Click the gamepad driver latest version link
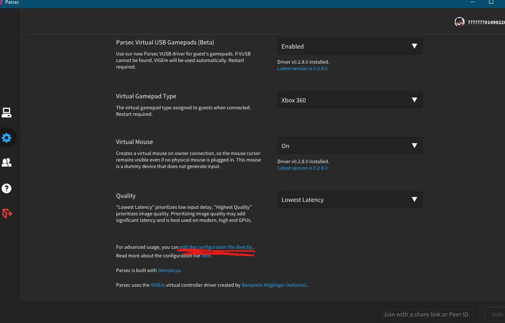The height and width of the screenshot is (323, 505). (302, 68)
